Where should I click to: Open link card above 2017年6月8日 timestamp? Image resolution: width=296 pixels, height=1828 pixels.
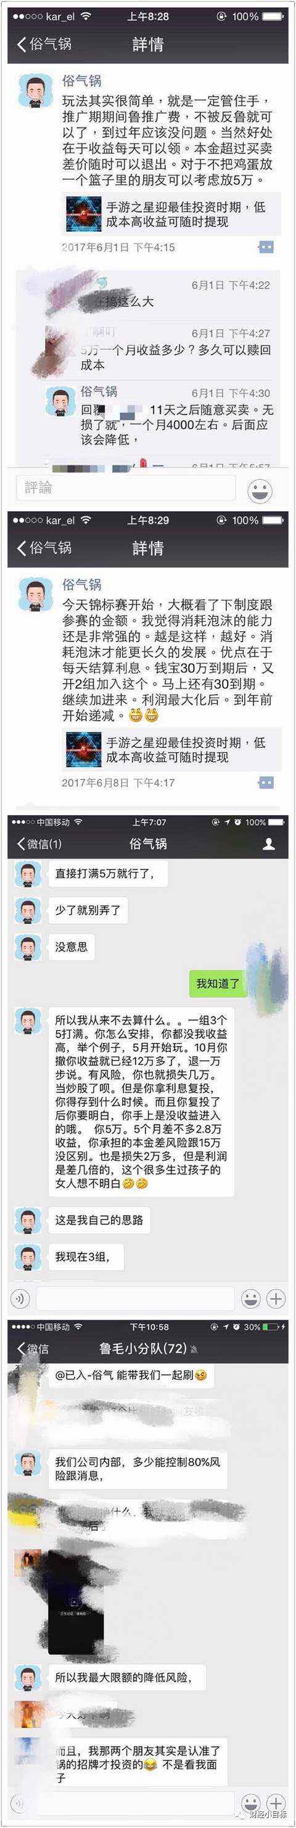pos(171,751)
